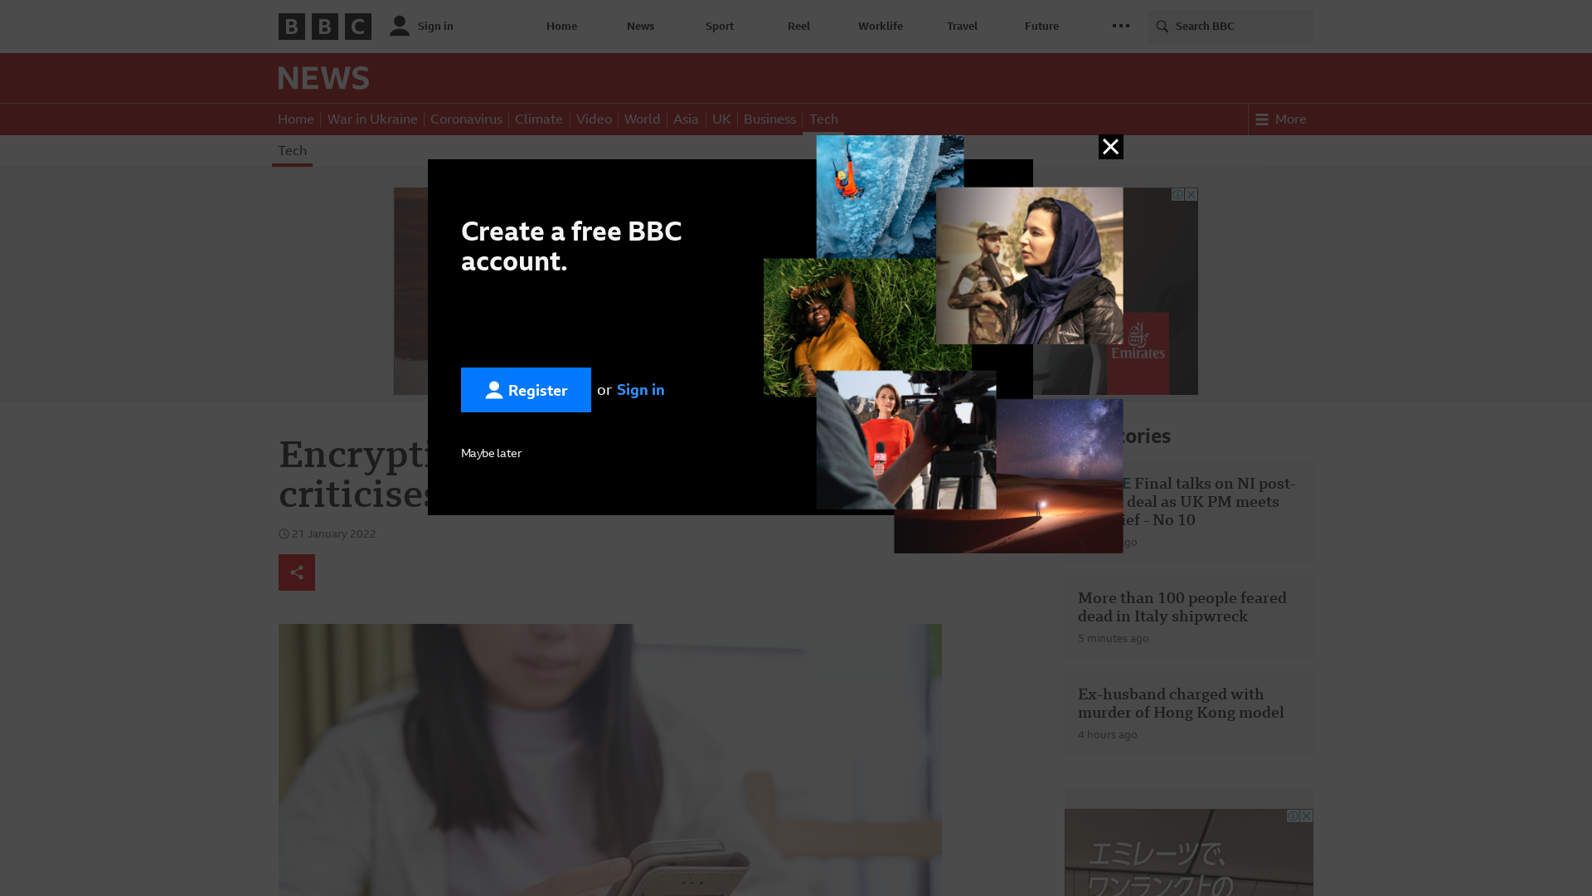Open the War in Ukraine section

click(372, 119)
